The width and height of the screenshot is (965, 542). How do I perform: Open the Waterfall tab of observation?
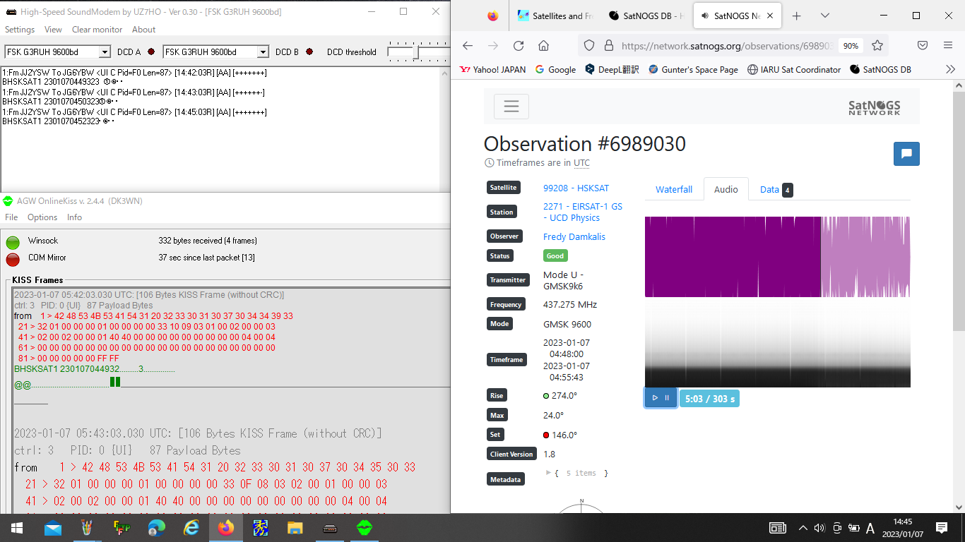674,189
